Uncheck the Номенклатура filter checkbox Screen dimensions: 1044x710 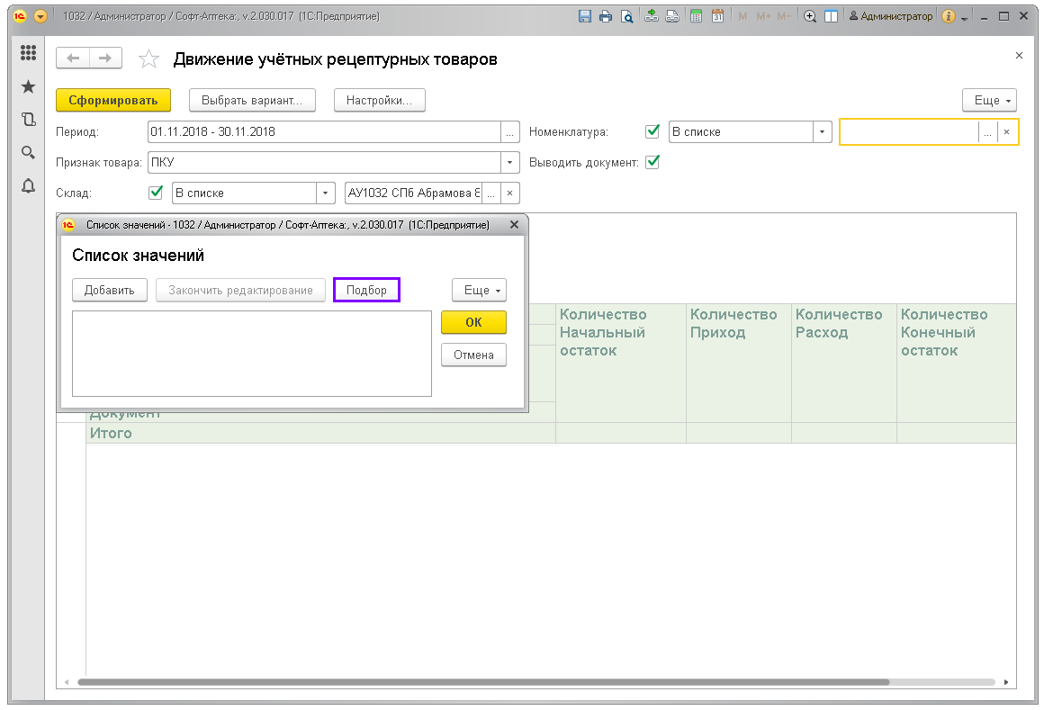coord(653,131)
